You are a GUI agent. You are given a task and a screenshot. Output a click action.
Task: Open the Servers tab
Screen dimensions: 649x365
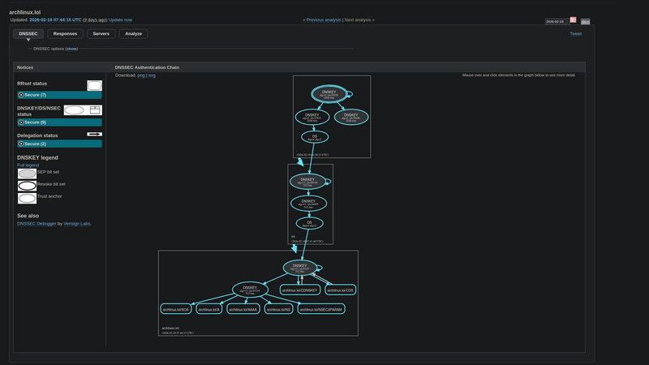click(101, 34)
